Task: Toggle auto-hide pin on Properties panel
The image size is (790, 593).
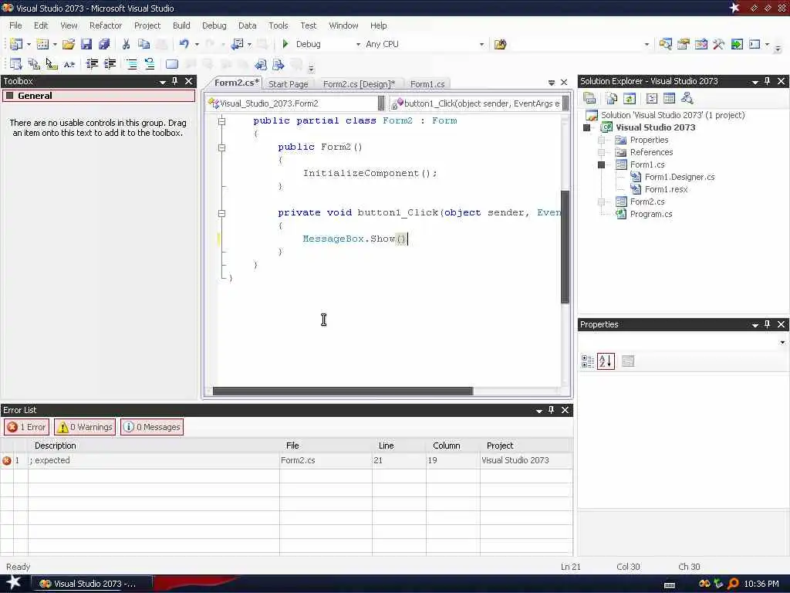Action: click(768, 324)
